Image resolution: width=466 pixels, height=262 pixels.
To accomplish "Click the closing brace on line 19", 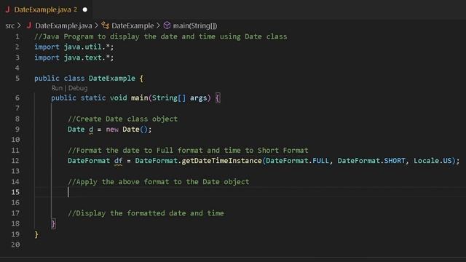I will (36, 234).
